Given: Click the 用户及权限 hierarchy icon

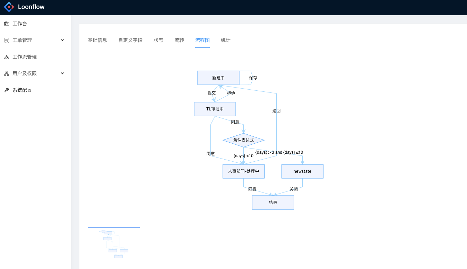Looking at the screenshot, I should [x=7, y=73].
